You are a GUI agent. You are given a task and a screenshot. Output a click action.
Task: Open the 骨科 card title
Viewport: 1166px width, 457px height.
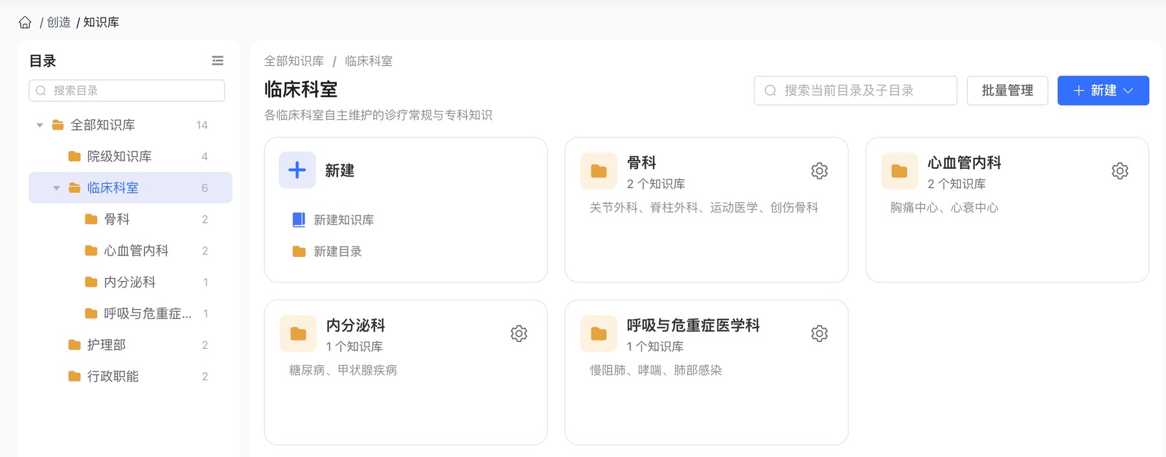(641, 162)
